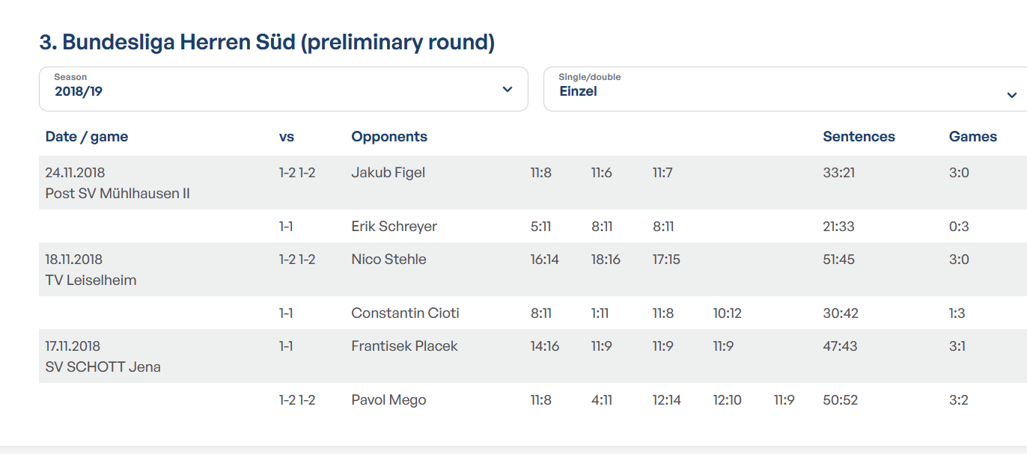Select opponent Erik Schreyer
The image size is (1027, 454).
click(x=394, y=227)
